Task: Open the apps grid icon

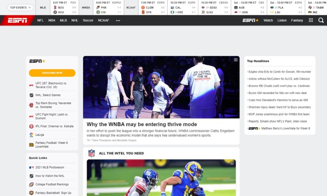Action: [x=311, y=20]
